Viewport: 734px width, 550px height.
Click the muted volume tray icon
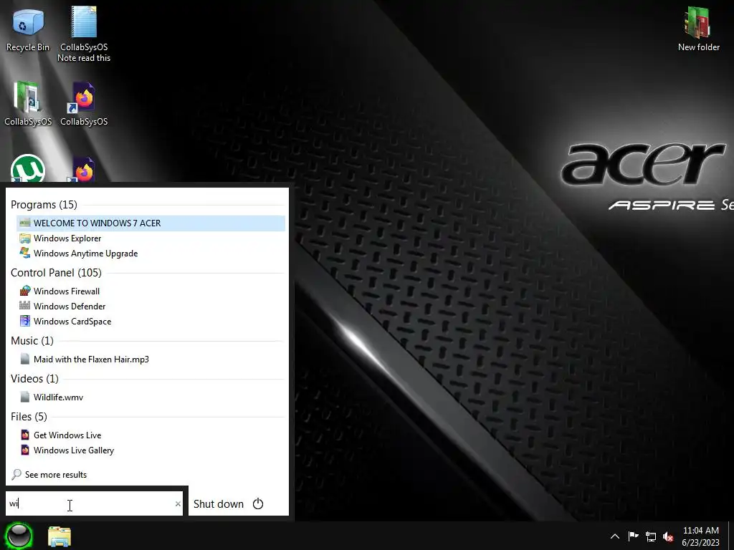(669, 536)
